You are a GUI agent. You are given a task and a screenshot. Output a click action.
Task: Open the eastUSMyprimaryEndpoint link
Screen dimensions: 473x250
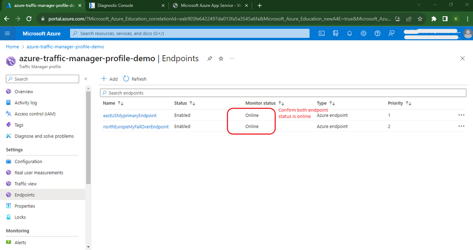130,115
